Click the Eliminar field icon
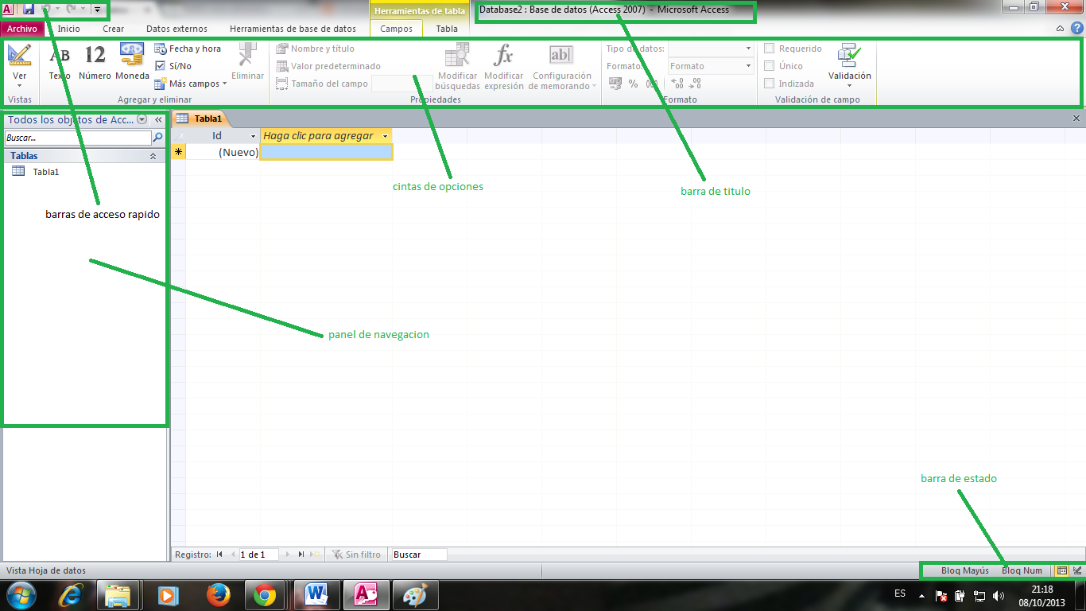This screenshot has height=611, width=1086. point(248,62)
